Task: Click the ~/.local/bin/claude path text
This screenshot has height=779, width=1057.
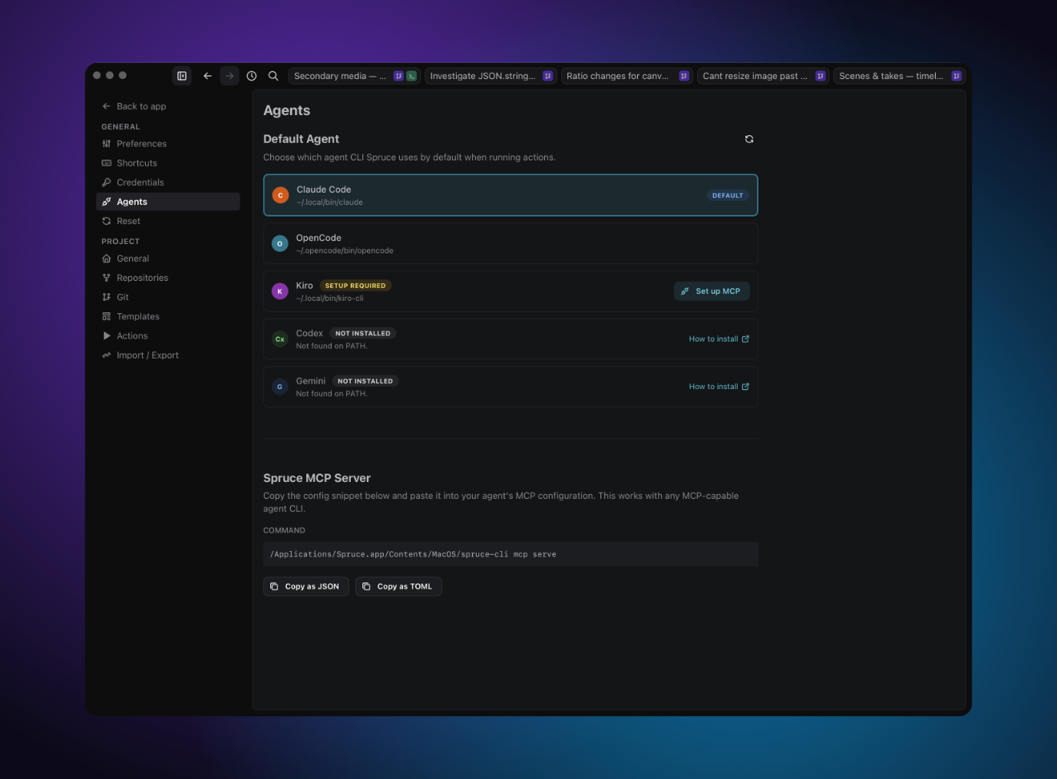Action: click(330, 203)
